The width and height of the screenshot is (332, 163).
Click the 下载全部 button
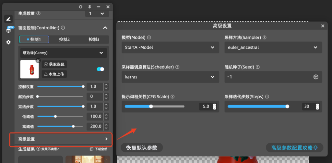(x=99, y=149)
